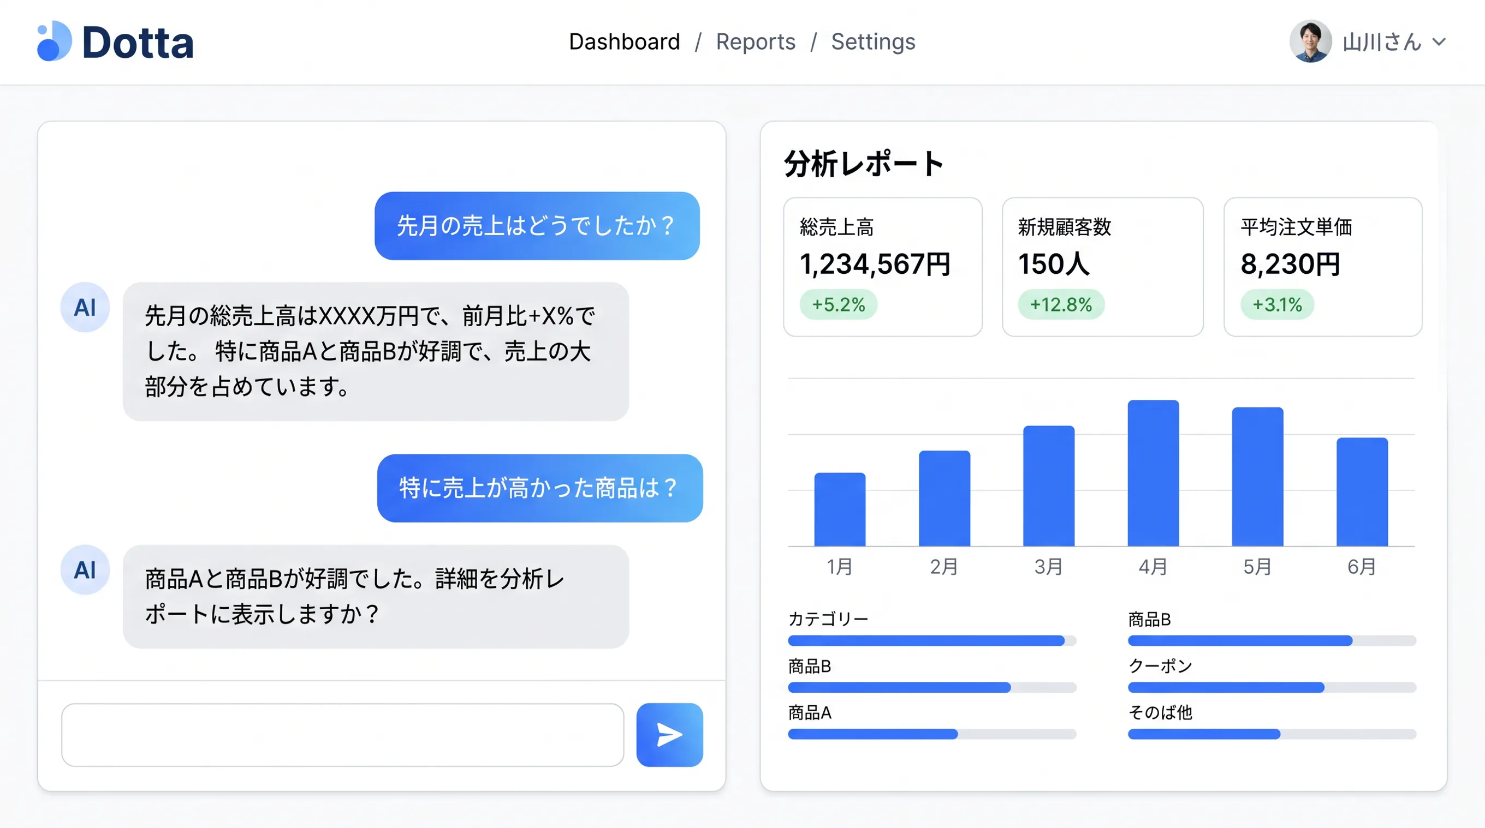This screenshot has height=828, width=1485.
Task: Click the +3.1% badge under 平均注文単価
Action: tap(1277, 304)
